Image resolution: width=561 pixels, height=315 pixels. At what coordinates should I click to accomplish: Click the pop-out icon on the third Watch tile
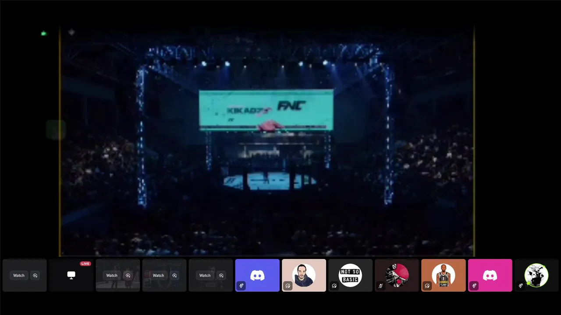(174, 276)
